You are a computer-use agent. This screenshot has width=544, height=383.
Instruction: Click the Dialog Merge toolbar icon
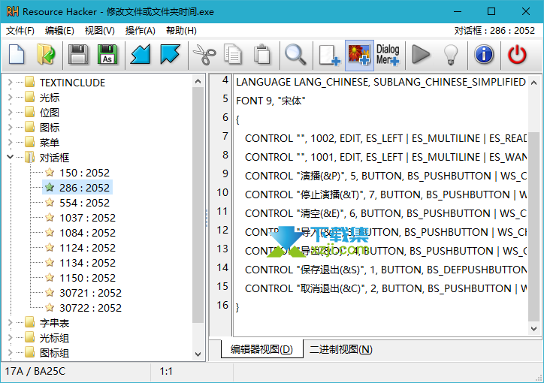point(388,55)
